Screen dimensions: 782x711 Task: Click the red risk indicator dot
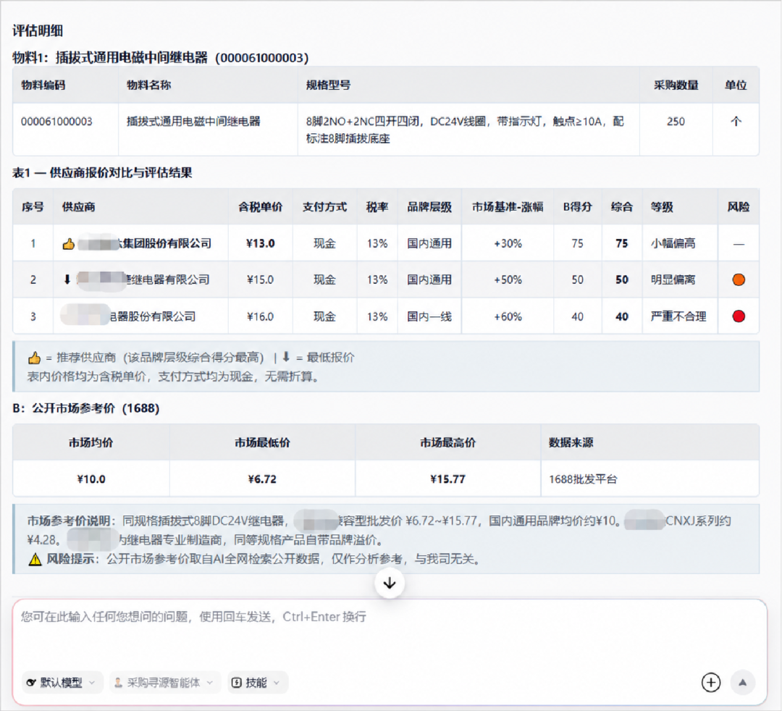pos(739,316)
